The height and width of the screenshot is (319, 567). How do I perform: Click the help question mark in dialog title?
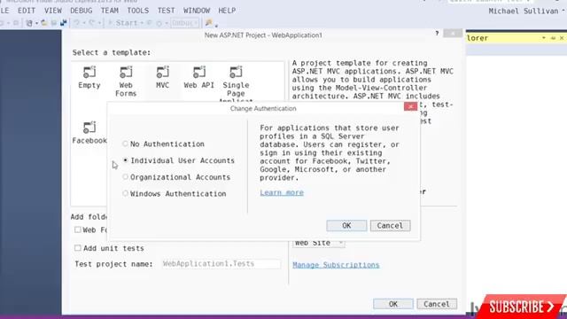(x=437, y=34)
